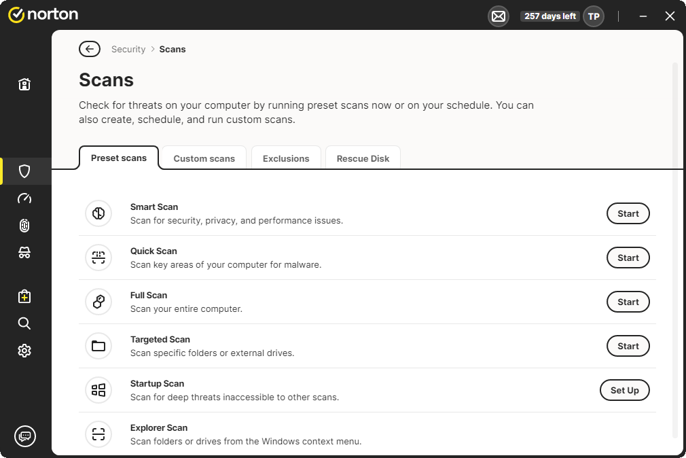Image resolution: width=686 pixels, height=458 pixels.
Task: Open the Privacy incognito sidebar icon
Action: (24, 253)
